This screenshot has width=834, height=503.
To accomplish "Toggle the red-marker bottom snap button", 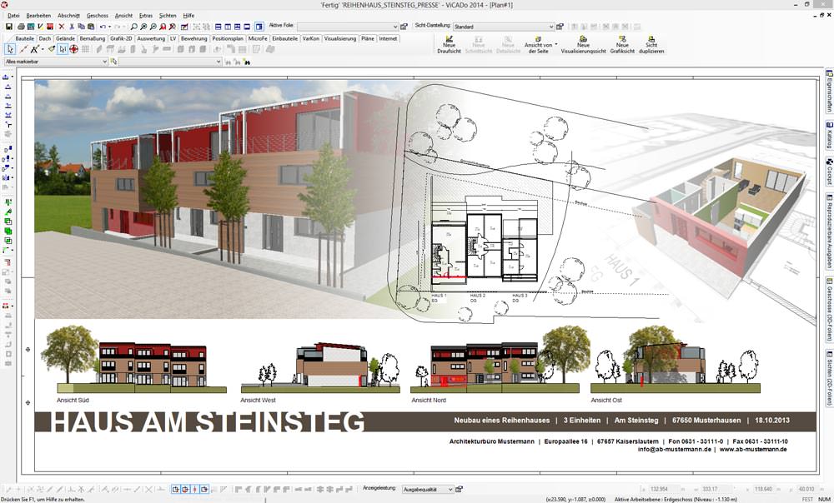I will point(194,489).
